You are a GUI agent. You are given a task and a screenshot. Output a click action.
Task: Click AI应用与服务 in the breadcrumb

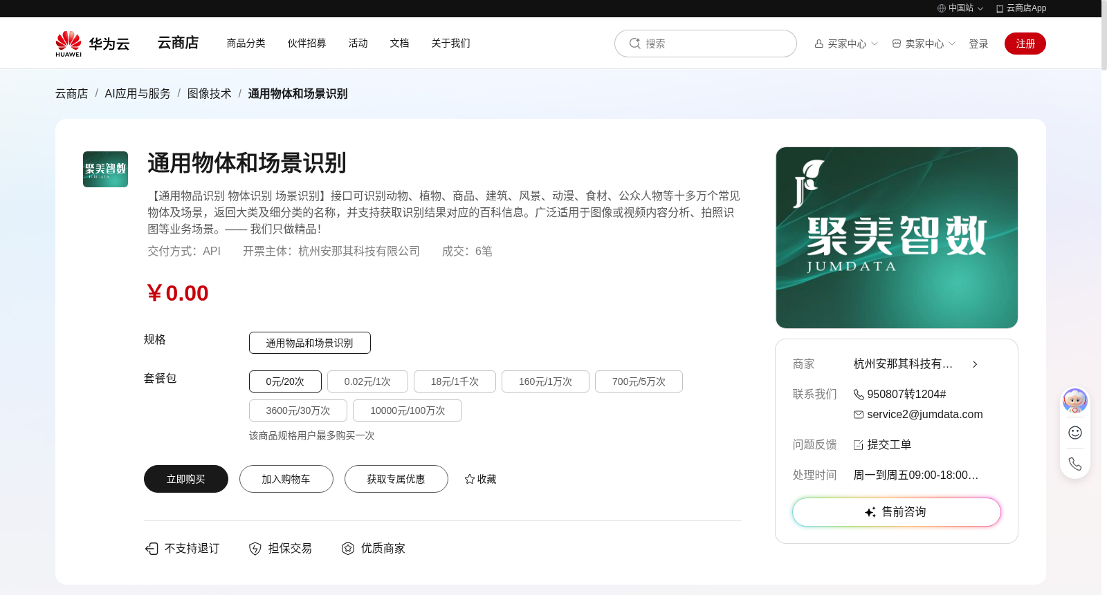pyautogui.click(x=138, y=93)
